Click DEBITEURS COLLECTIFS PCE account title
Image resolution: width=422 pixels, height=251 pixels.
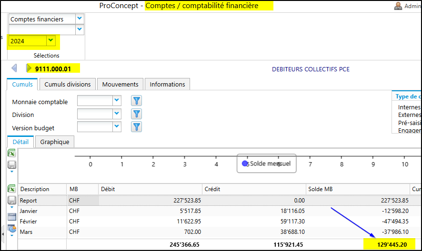point(311,69)
